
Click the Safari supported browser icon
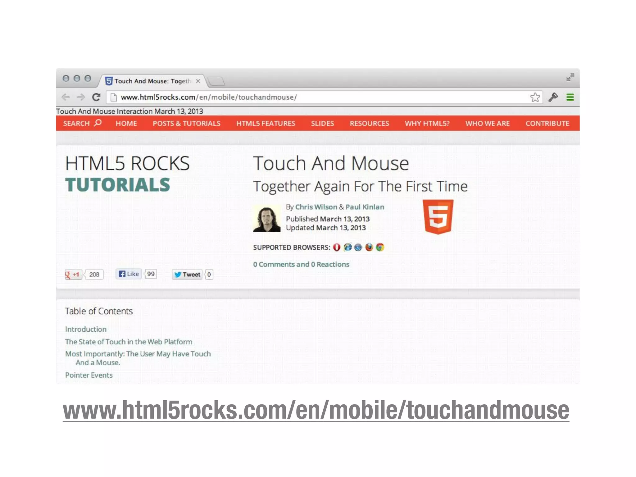358,247
